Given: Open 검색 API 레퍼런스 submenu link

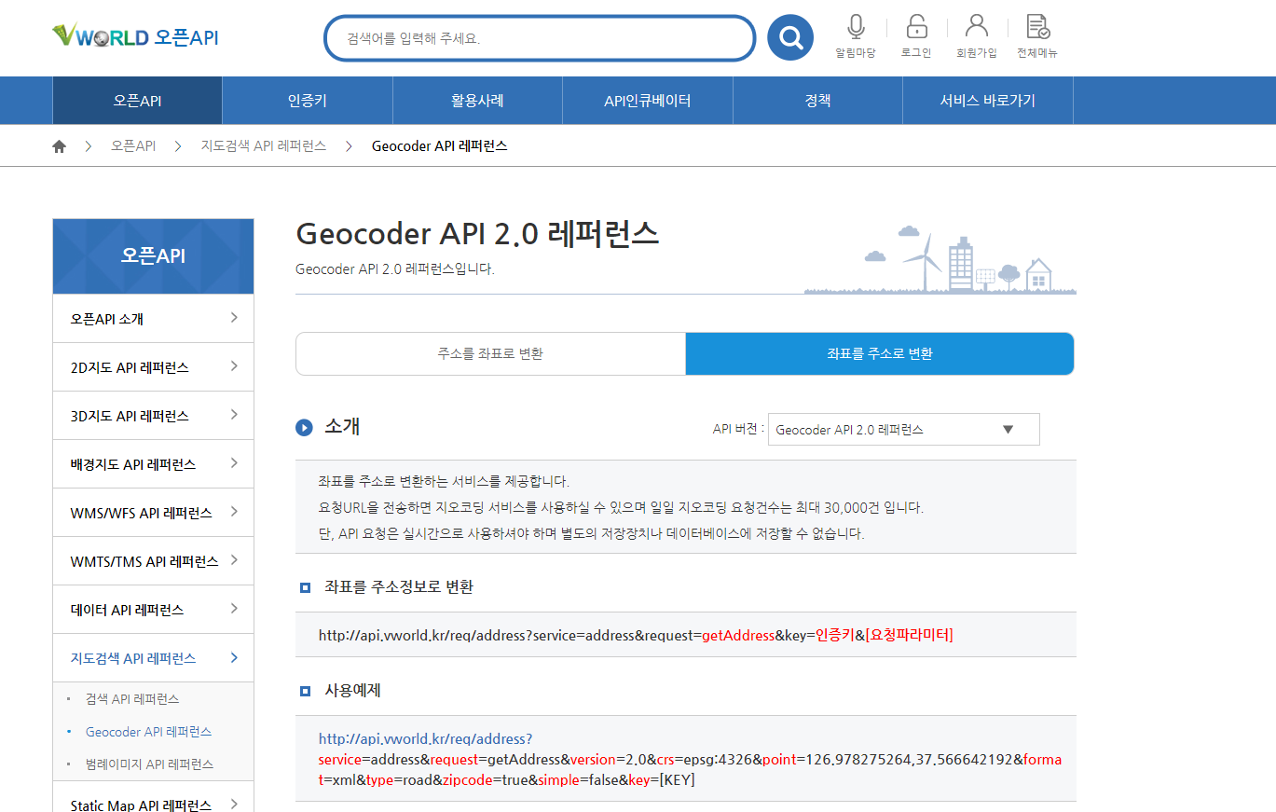Looking at the screenshot, I should (x=132, y=699).
